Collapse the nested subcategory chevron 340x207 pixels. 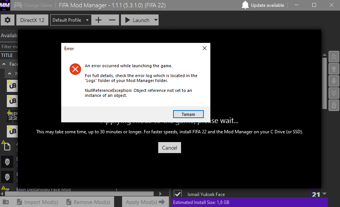(10, 74)
